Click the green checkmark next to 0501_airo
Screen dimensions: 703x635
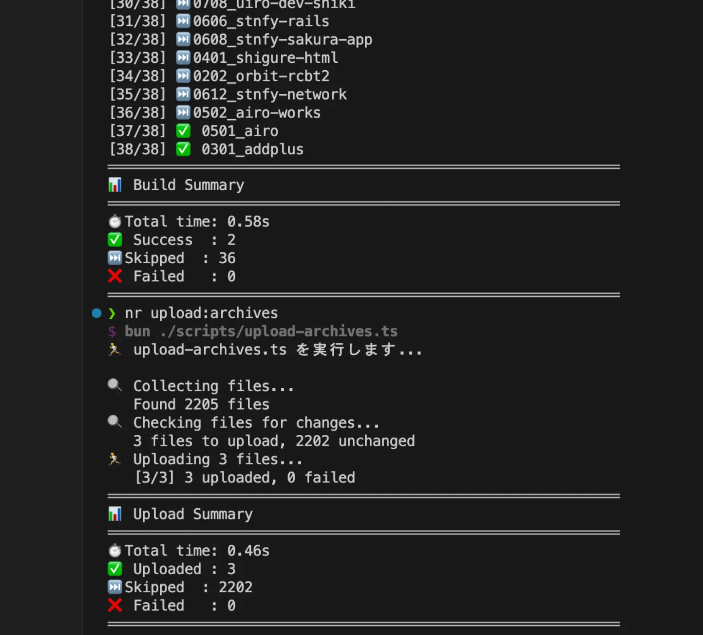click(183, 131)
